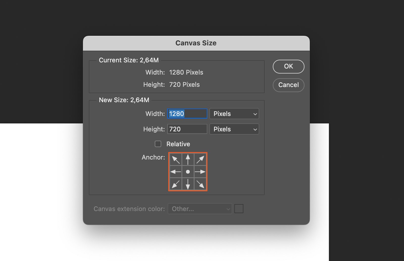Click the New Size Height field

point(187,129)
